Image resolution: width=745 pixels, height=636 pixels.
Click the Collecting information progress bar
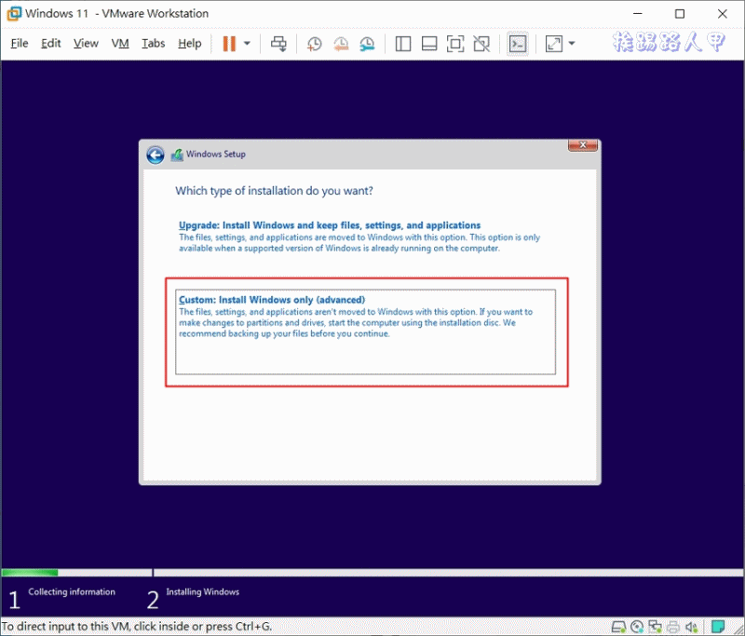click(74, 572)
